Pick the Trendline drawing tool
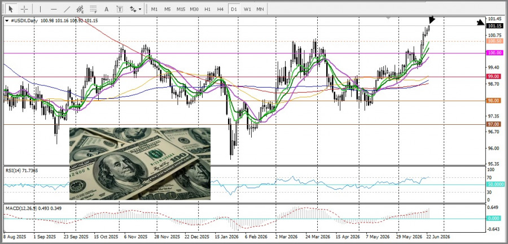The height and width of the screenshot is (244, 508). [x=67, y=9]
